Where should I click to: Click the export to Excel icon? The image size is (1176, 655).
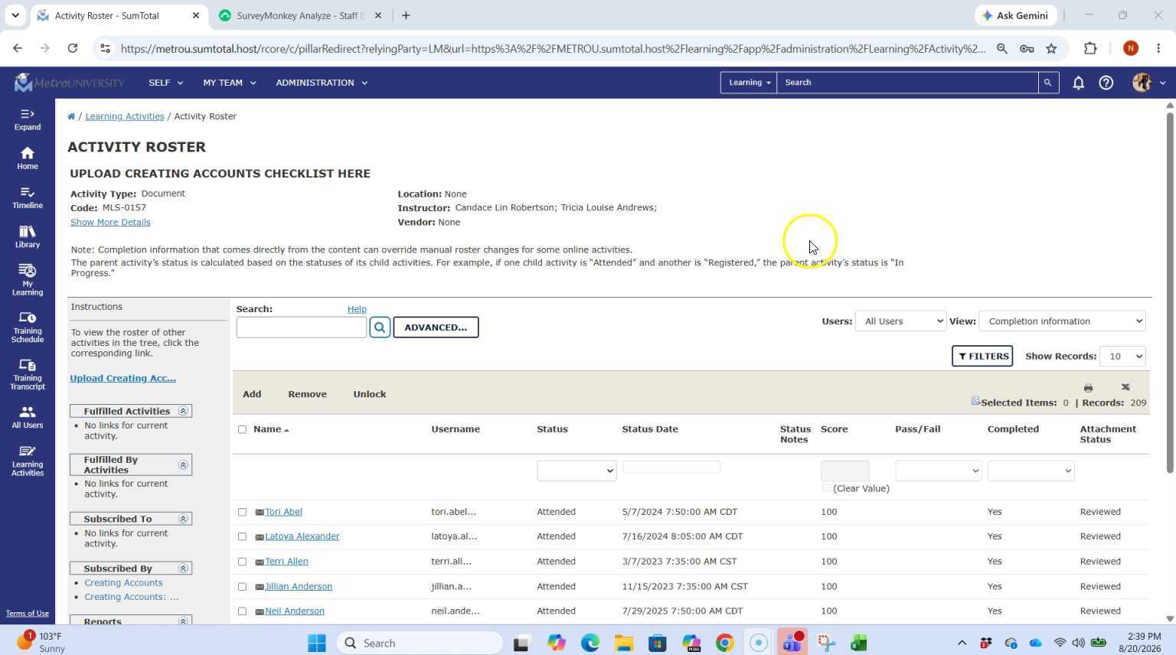(1125, 388)
